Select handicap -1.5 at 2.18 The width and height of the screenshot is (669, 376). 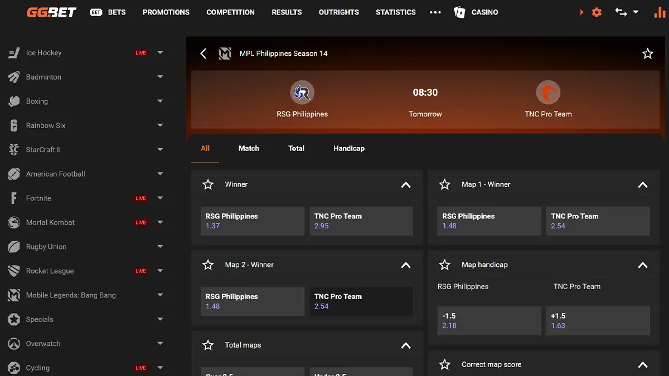tap(489, 321)
